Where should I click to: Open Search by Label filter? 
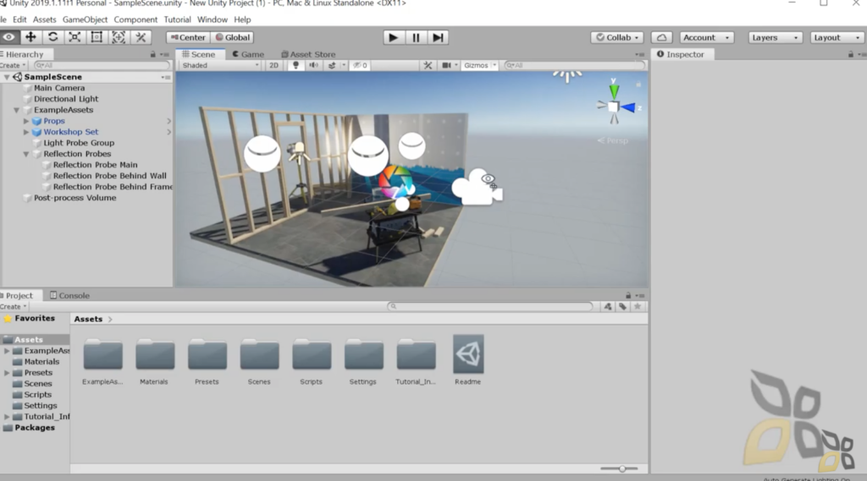click(x=622, y=307)
